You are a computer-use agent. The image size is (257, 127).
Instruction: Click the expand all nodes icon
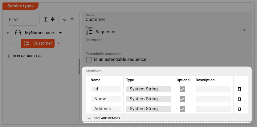46,19
